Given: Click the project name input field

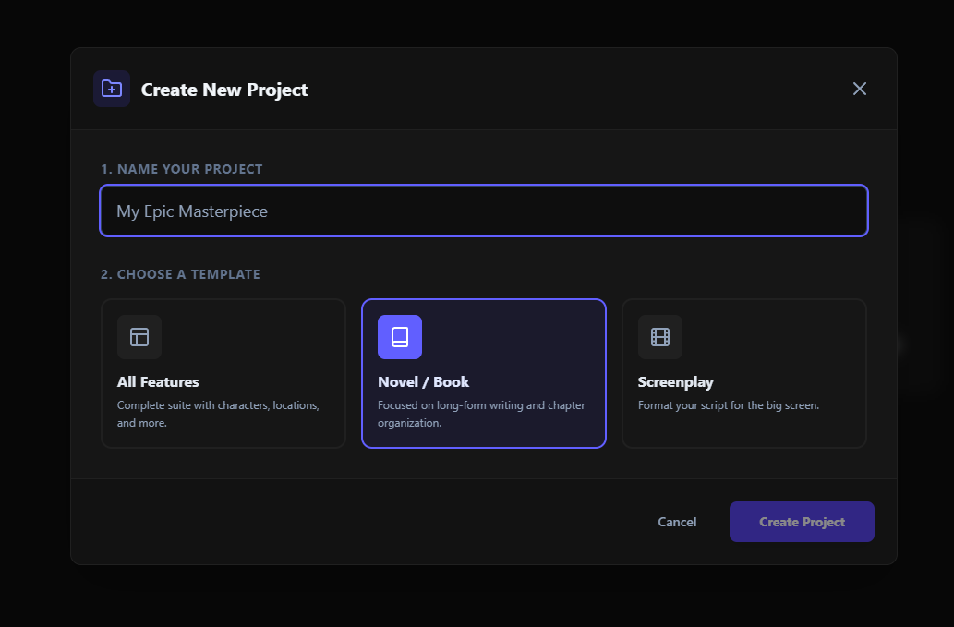Looking at the screenshot, I should 484,211.
